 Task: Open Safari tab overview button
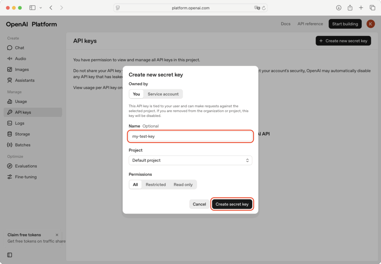pyautogui.click(x=372, y=8)
